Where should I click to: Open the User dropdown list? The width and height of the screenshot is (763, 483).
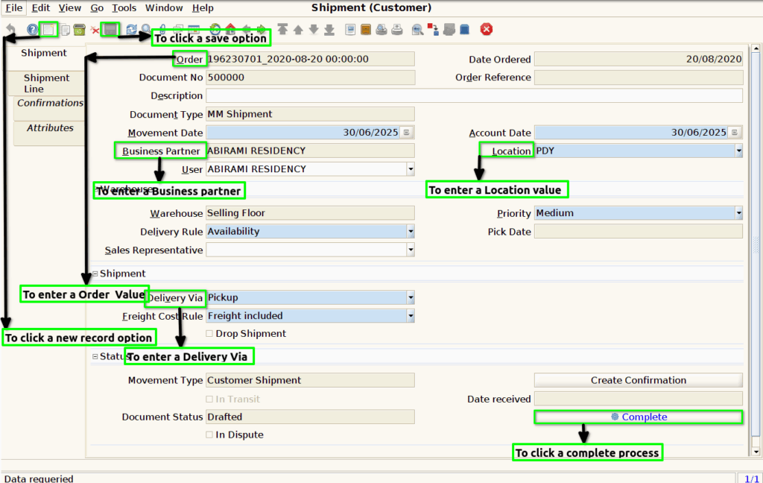(x=411, y=169)
